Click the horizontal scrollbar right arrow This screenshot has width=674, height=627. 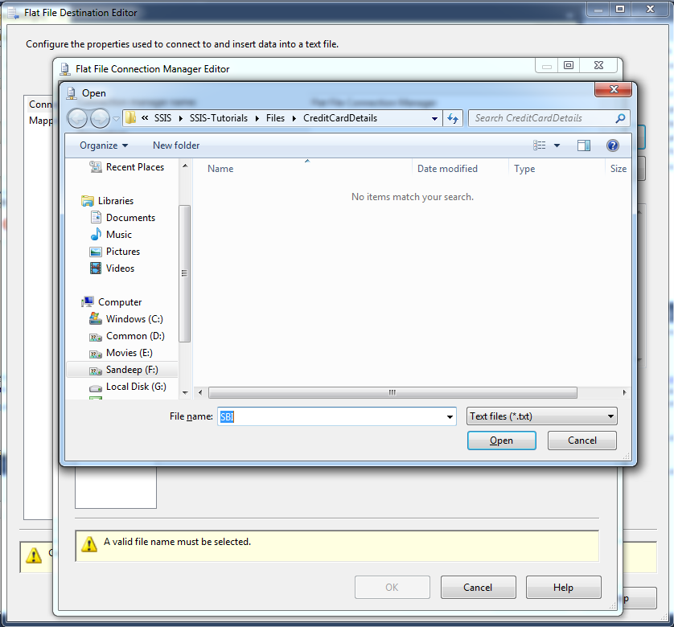(624, 392)
